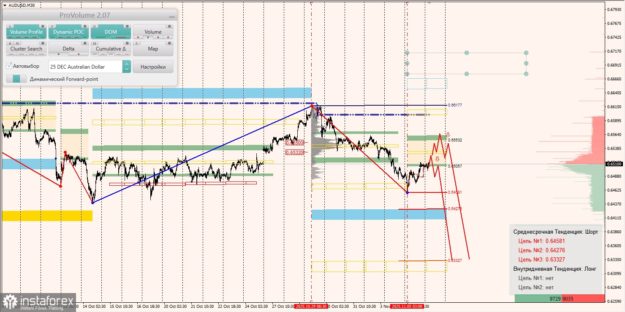Open Map settings gear
Image resolution: width=625 pixels, height=312 pixels.
(x=170, y=43)
